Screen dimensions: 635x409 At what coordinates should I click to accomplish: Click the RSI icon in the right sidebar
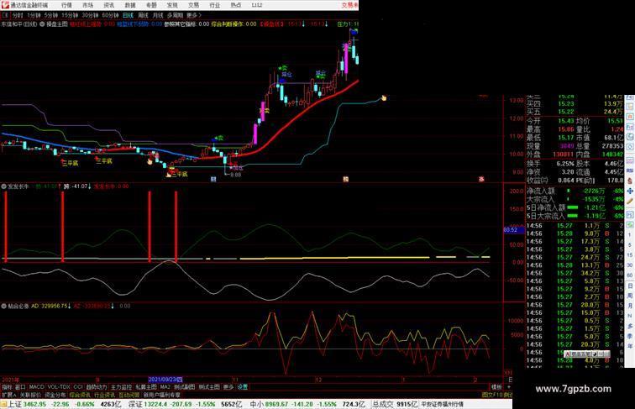630,170
